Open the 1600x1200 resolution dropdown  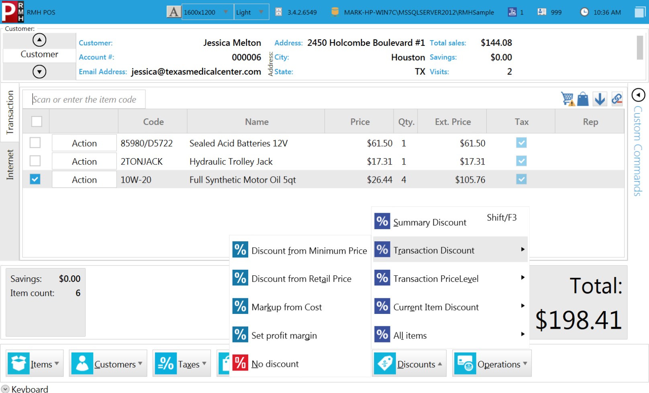pyautogui.click(x=207, y=12)
